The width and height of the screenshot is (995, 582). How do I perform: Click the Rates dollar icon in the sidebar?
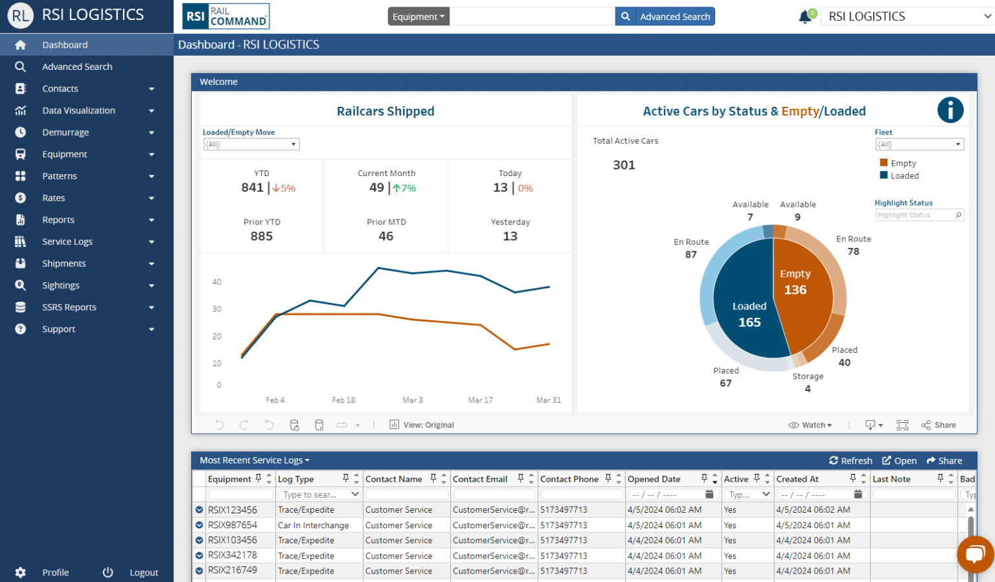coord(20,197)
